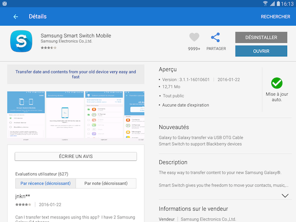This screenshot has width=296, height=222.
Task: Go back using the arrow icon
Action: tap(16, 17)
